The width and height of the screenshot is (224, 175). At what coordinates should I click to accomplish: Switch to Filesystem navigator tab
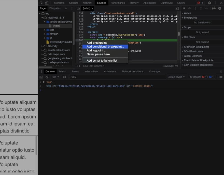point(55,8)
